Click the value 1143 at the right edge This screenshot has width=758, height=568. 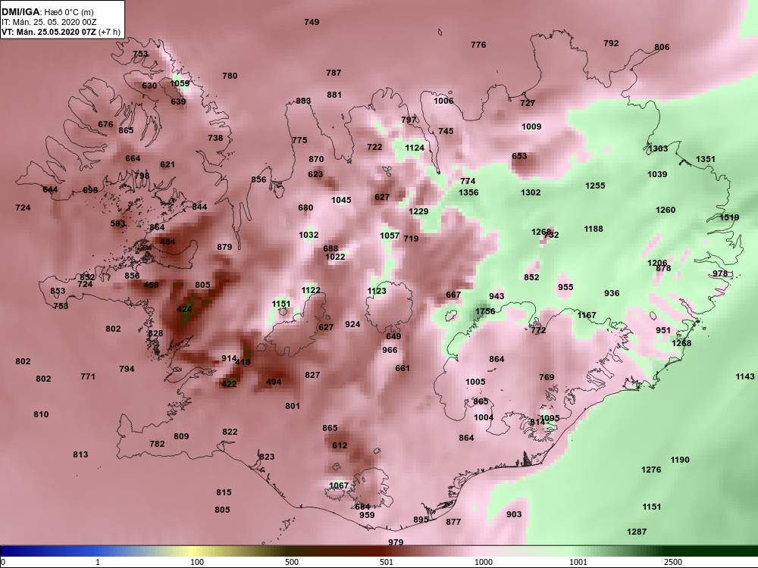pyautogui.click(x=745, y=376)
